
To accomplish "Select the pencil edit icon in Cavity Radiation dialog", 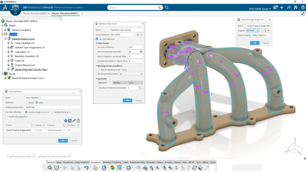I will pos(74,121).
